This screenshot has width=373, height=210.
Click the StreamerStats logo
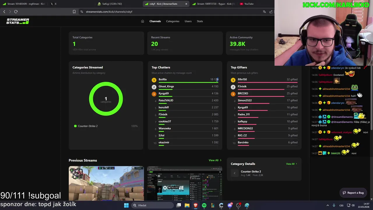pyautogui.click(x=18, y=21)
